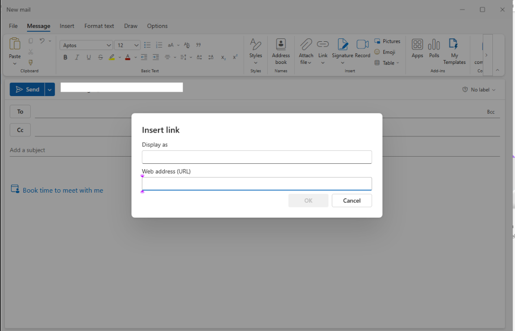Click Cancel in Insert link dialog
The width and height of the screenshot is (515, 331).
(352, 200)
